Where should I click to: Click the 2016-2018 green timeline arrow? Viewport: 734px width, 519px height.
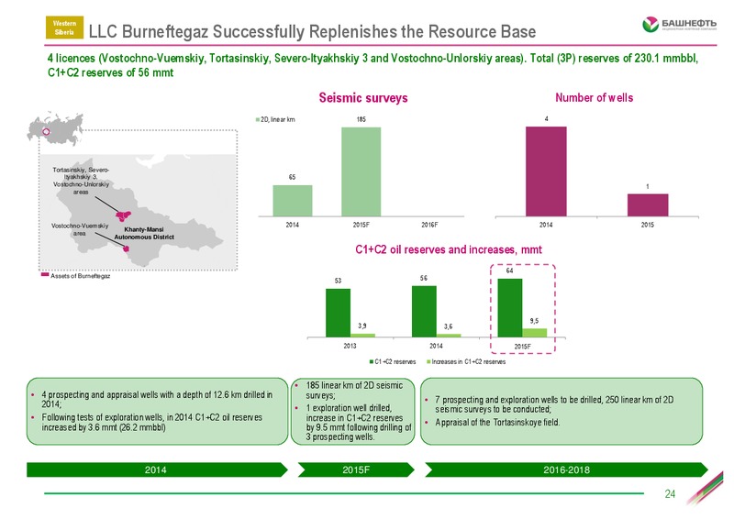point(566,469)
